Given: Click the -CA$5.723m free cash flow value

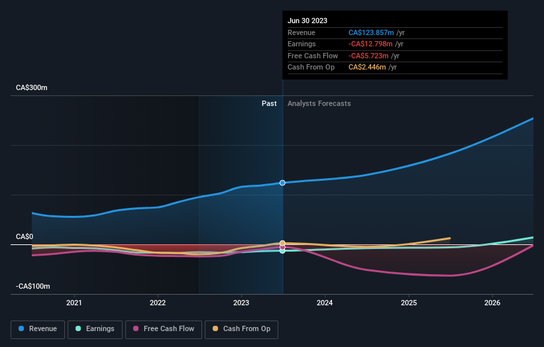Looking at the screenshot, I should click(x=368, y=56).
